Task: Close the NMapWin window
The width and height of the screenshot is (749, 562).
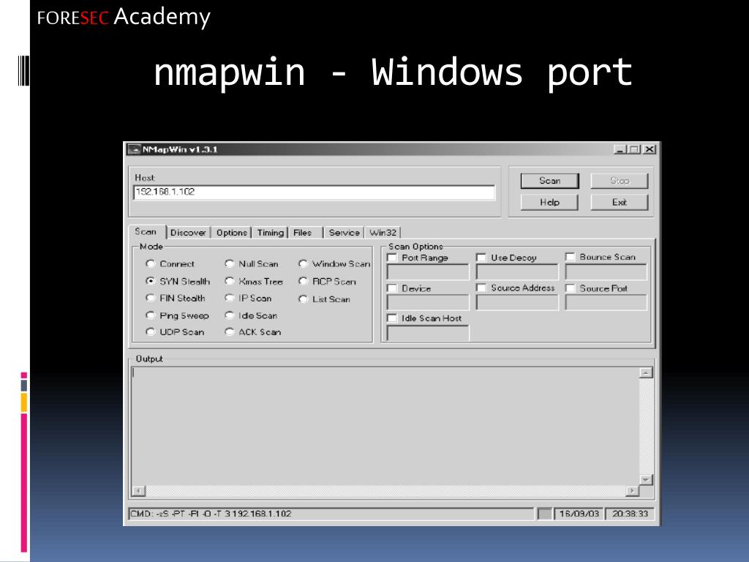Action: tap(650, 149)
